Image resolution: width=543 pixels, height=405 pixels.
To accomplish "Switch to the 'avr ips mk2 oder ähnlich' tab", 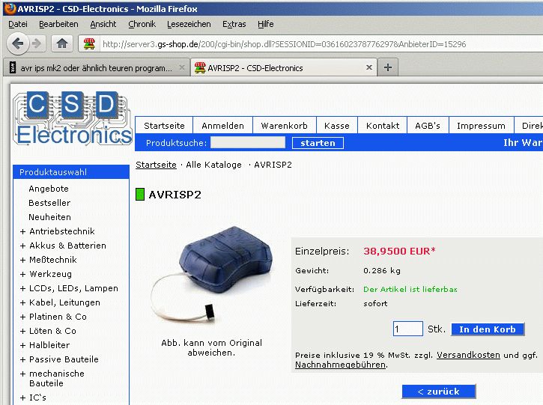I will (x=96, y=67).
